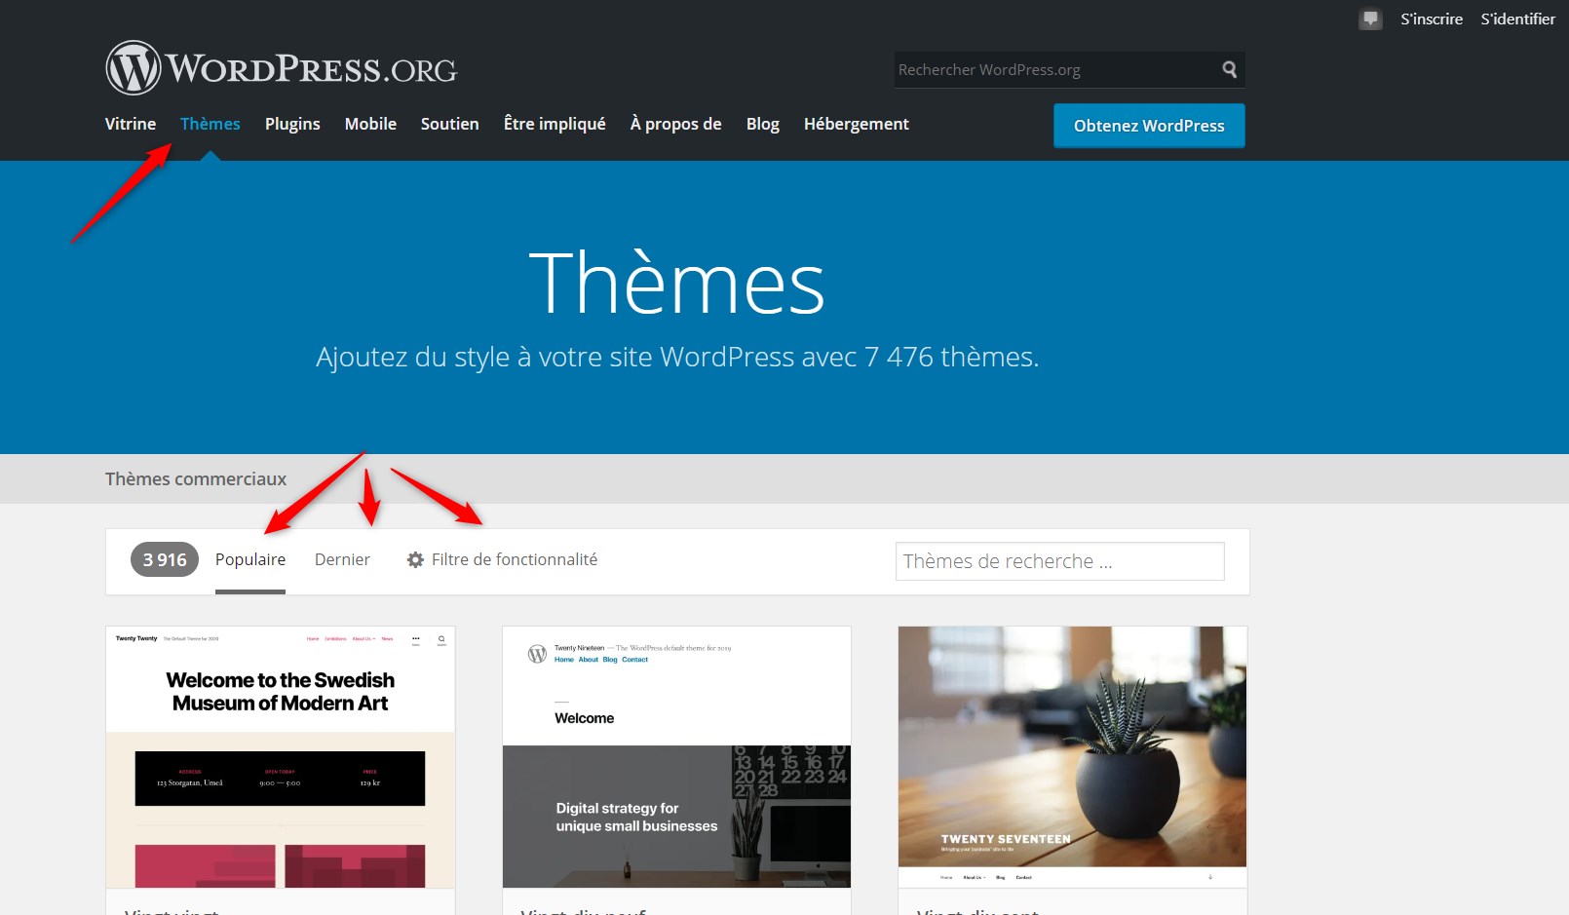1569x915 pixels.
Task: Go to the Blog menu item
Action: tap(763, 124)
